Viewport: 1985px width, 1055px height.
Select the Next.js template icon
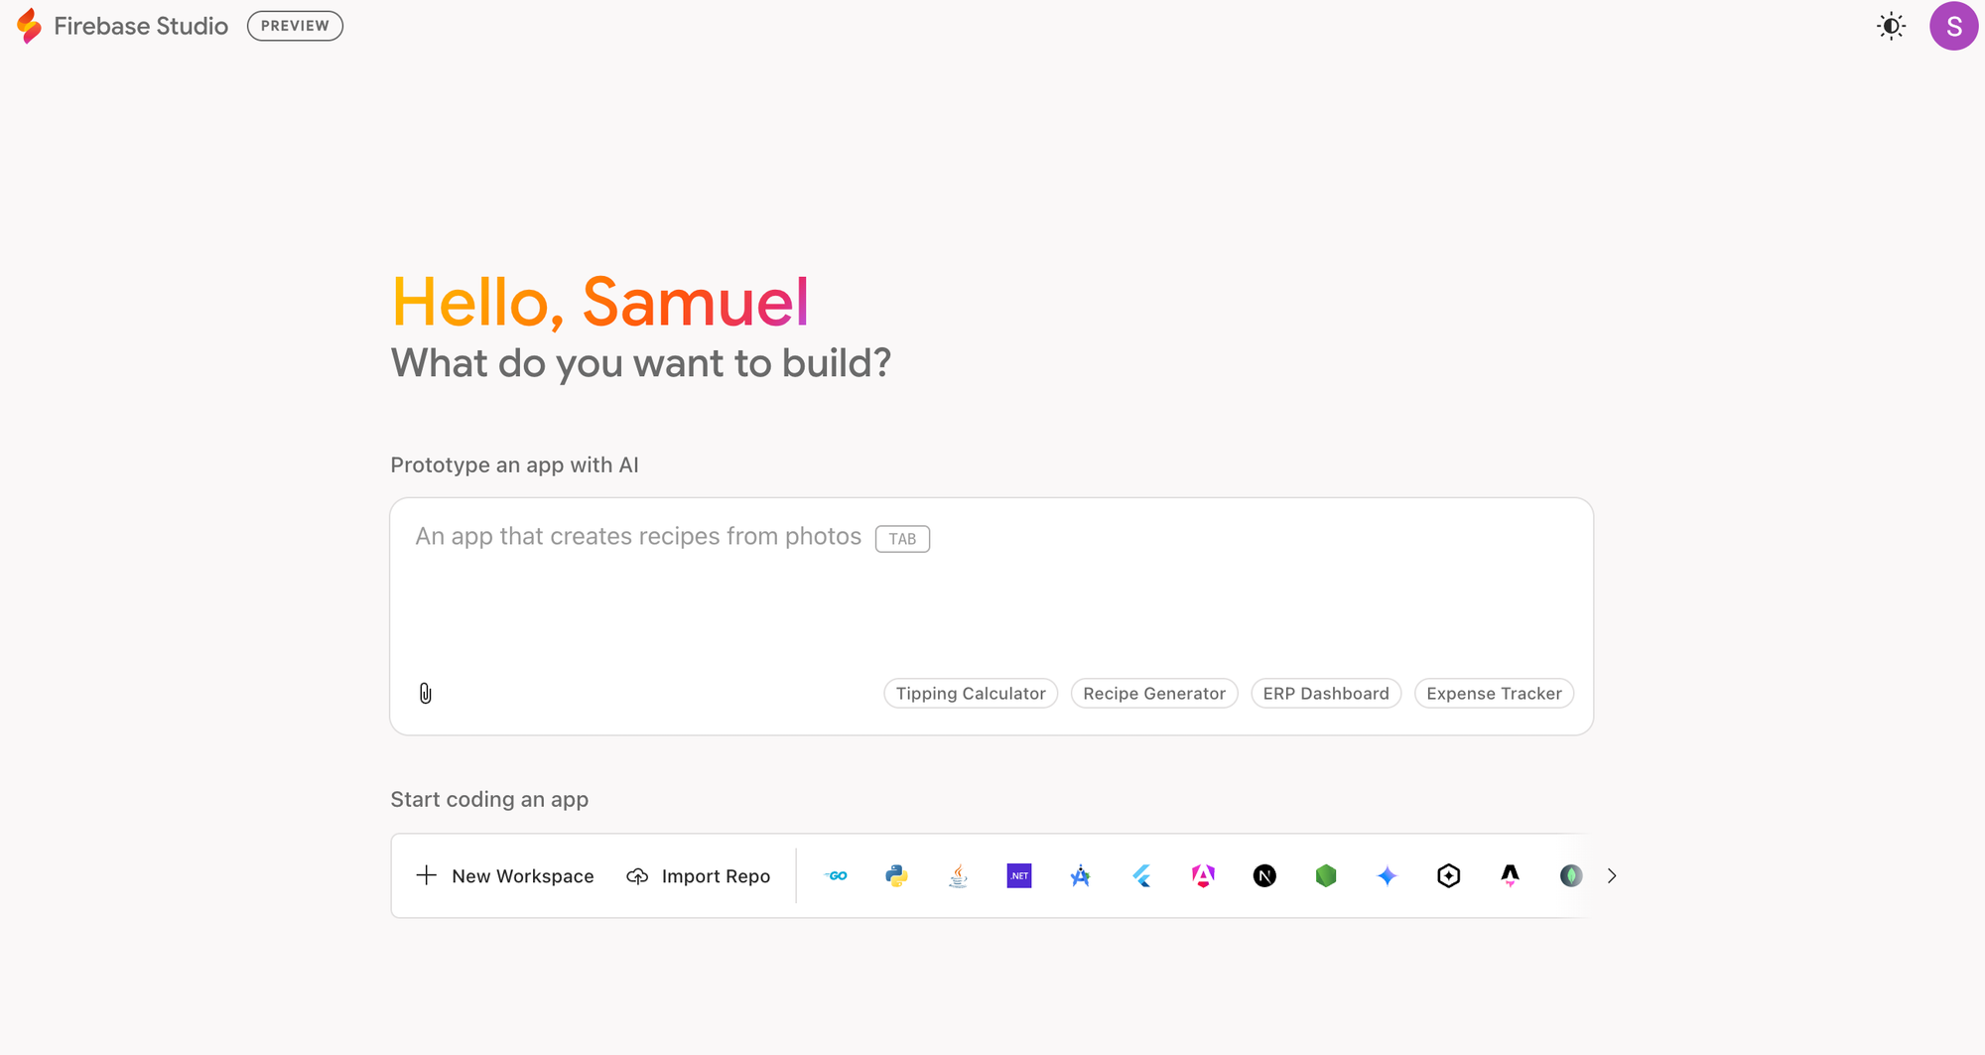[1263, 875]
